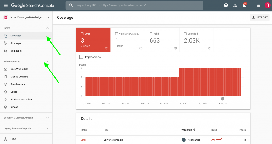Expand Security & Manual Actions section
Image resolution: width=272 pixels, height=144 pixels.
[48, 118]
